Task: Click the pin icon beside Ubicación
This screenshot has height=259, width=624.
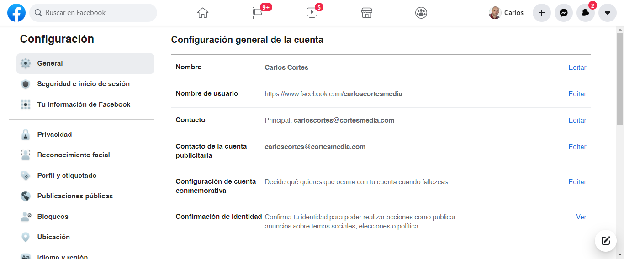Action: (26, 237)
